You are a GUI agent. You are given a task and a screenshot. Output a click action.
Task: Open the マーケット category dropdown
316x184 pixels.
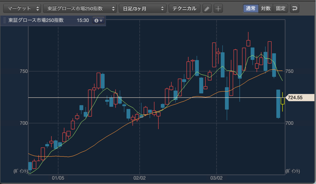(22, 8)
